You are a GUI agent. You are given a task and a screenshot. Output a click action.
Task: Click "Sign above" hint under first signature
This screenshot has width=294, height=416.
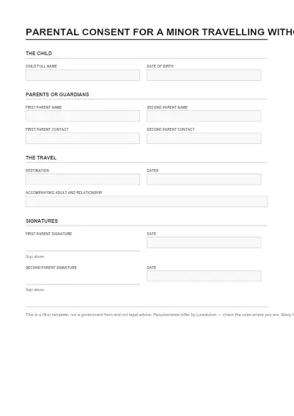(x=34, y=257)
